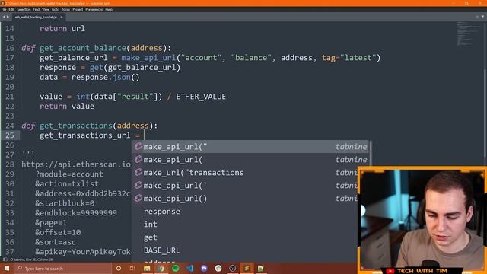This screenshot has width=487, height=274.
Task: Open OBS Studio from taskbar
Action: (x=233, y=269)
